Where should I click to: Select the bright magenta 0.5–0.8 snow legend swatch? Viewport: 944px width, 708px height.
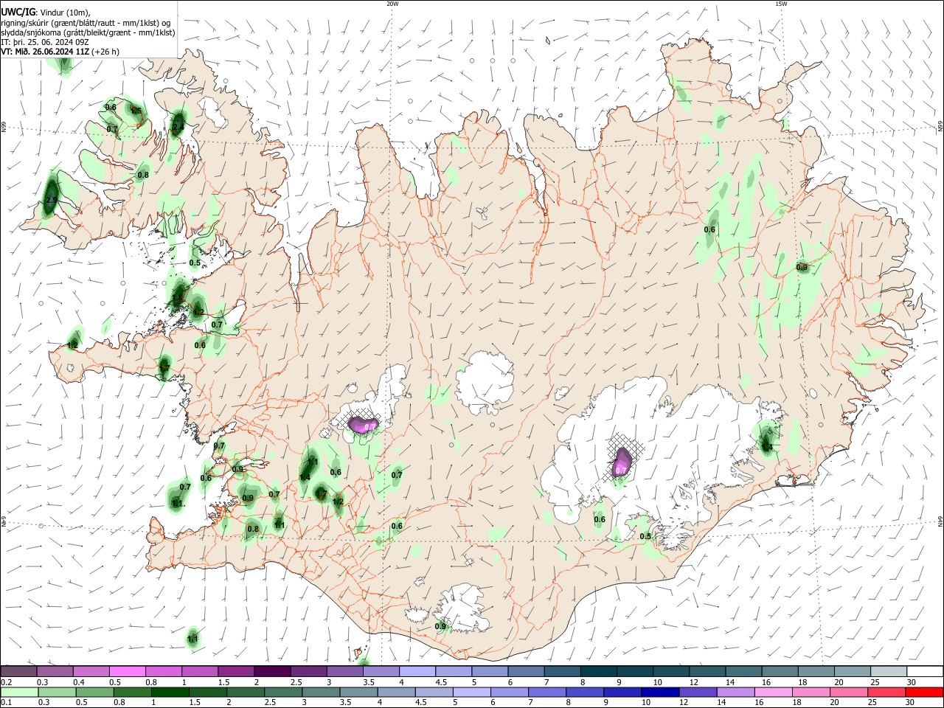tap(127, 672)
